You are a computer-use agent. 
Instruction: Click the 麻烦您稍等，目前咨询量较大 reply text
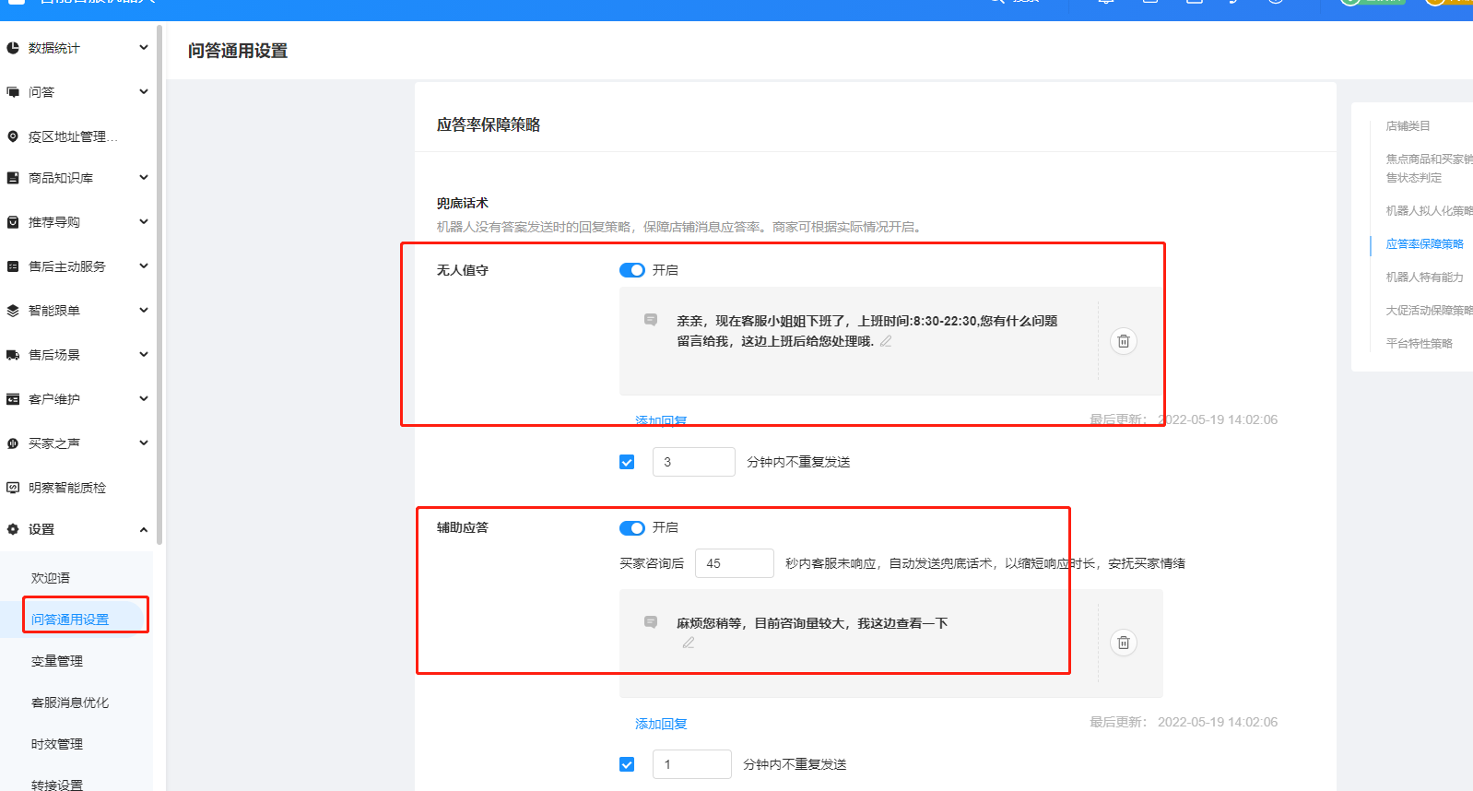click(812, 623)
